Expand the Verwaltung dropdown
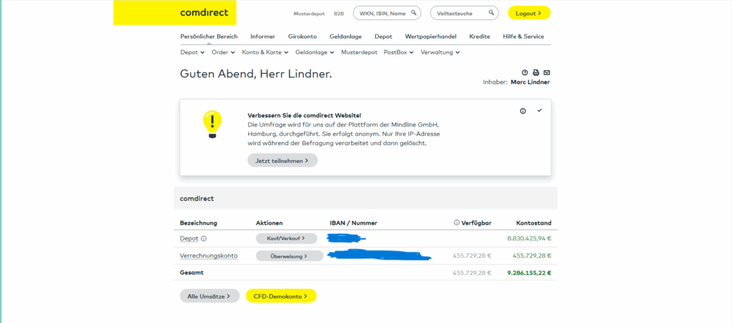This screenshot has width=732, height=323. click(x=440, y=52)
